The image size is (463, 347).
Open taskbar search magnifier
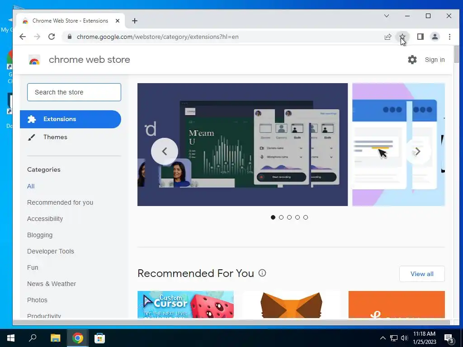(33, 338)
